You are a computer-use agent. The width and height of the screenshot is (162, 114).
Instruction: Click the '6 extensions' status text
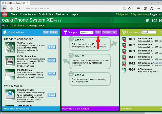(127, 109)
